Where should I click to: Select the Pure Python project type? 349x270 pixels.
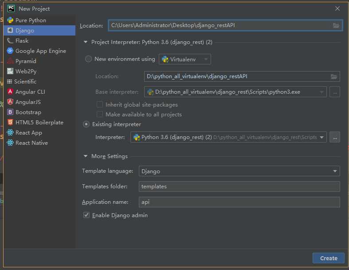coord(39,20)
